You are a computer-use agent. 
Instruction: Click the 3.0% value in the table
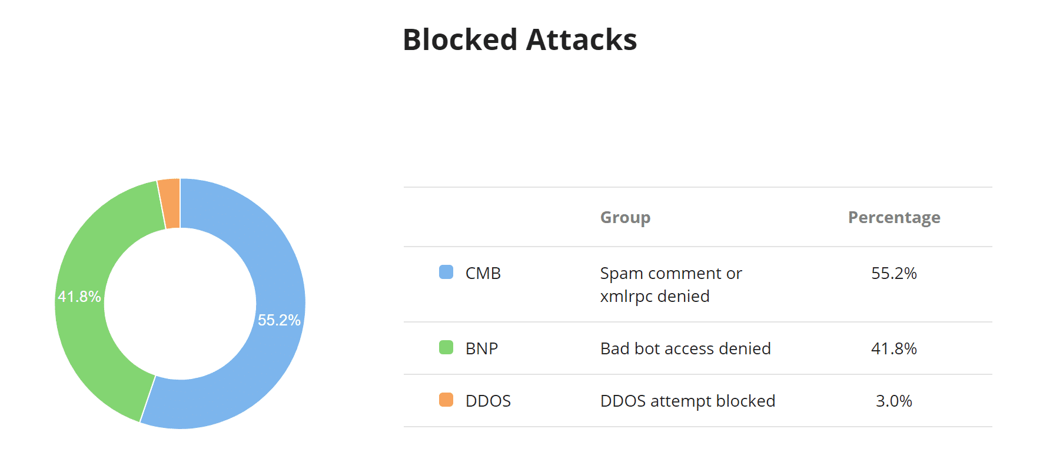click(x=893, y=401)
